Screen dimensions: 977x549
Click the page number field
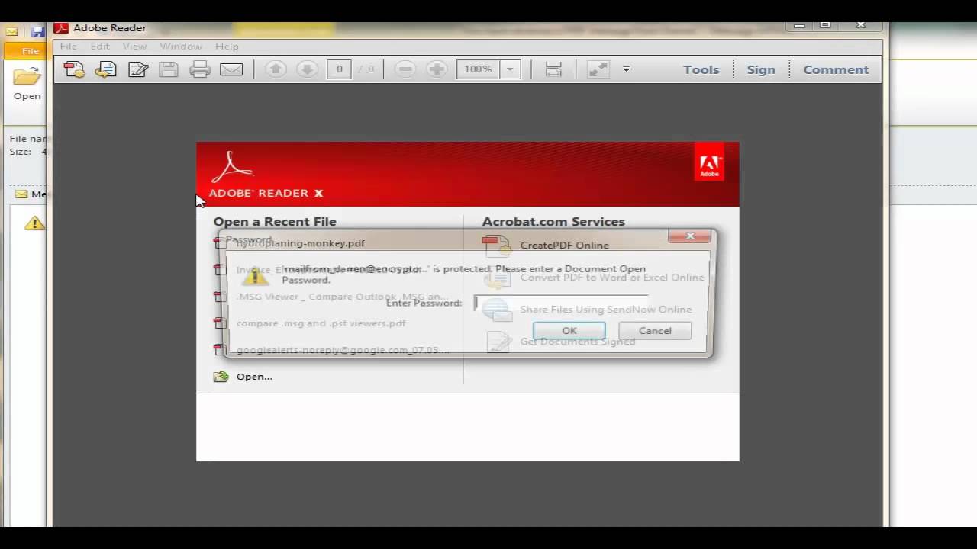(x=340, y=69)
